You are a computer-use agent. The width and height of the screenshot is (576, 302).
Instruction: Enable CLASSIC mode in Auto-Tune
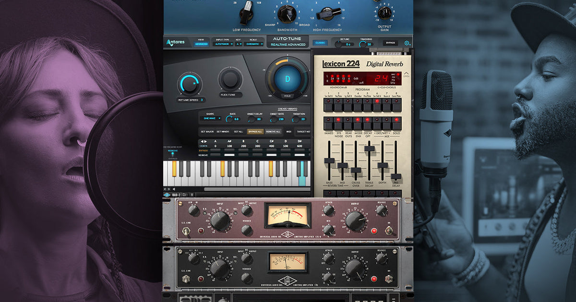[320, 43]
